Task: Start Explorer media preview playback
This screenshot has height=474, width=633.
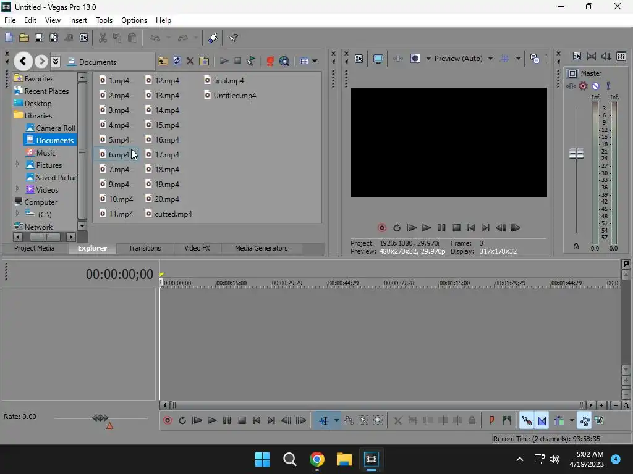Action: pyautogui.click(x=224, y=61)
